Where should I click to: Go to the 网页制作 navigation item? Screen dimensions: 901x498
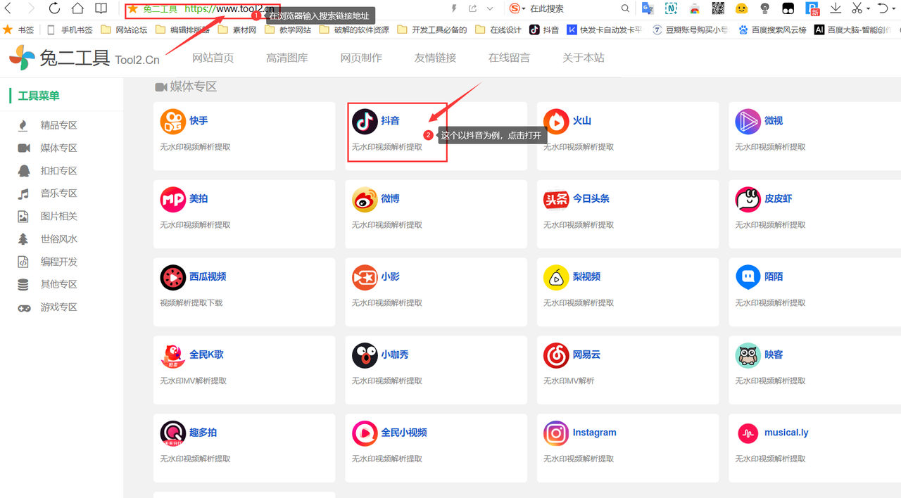[x=361, y=58]
